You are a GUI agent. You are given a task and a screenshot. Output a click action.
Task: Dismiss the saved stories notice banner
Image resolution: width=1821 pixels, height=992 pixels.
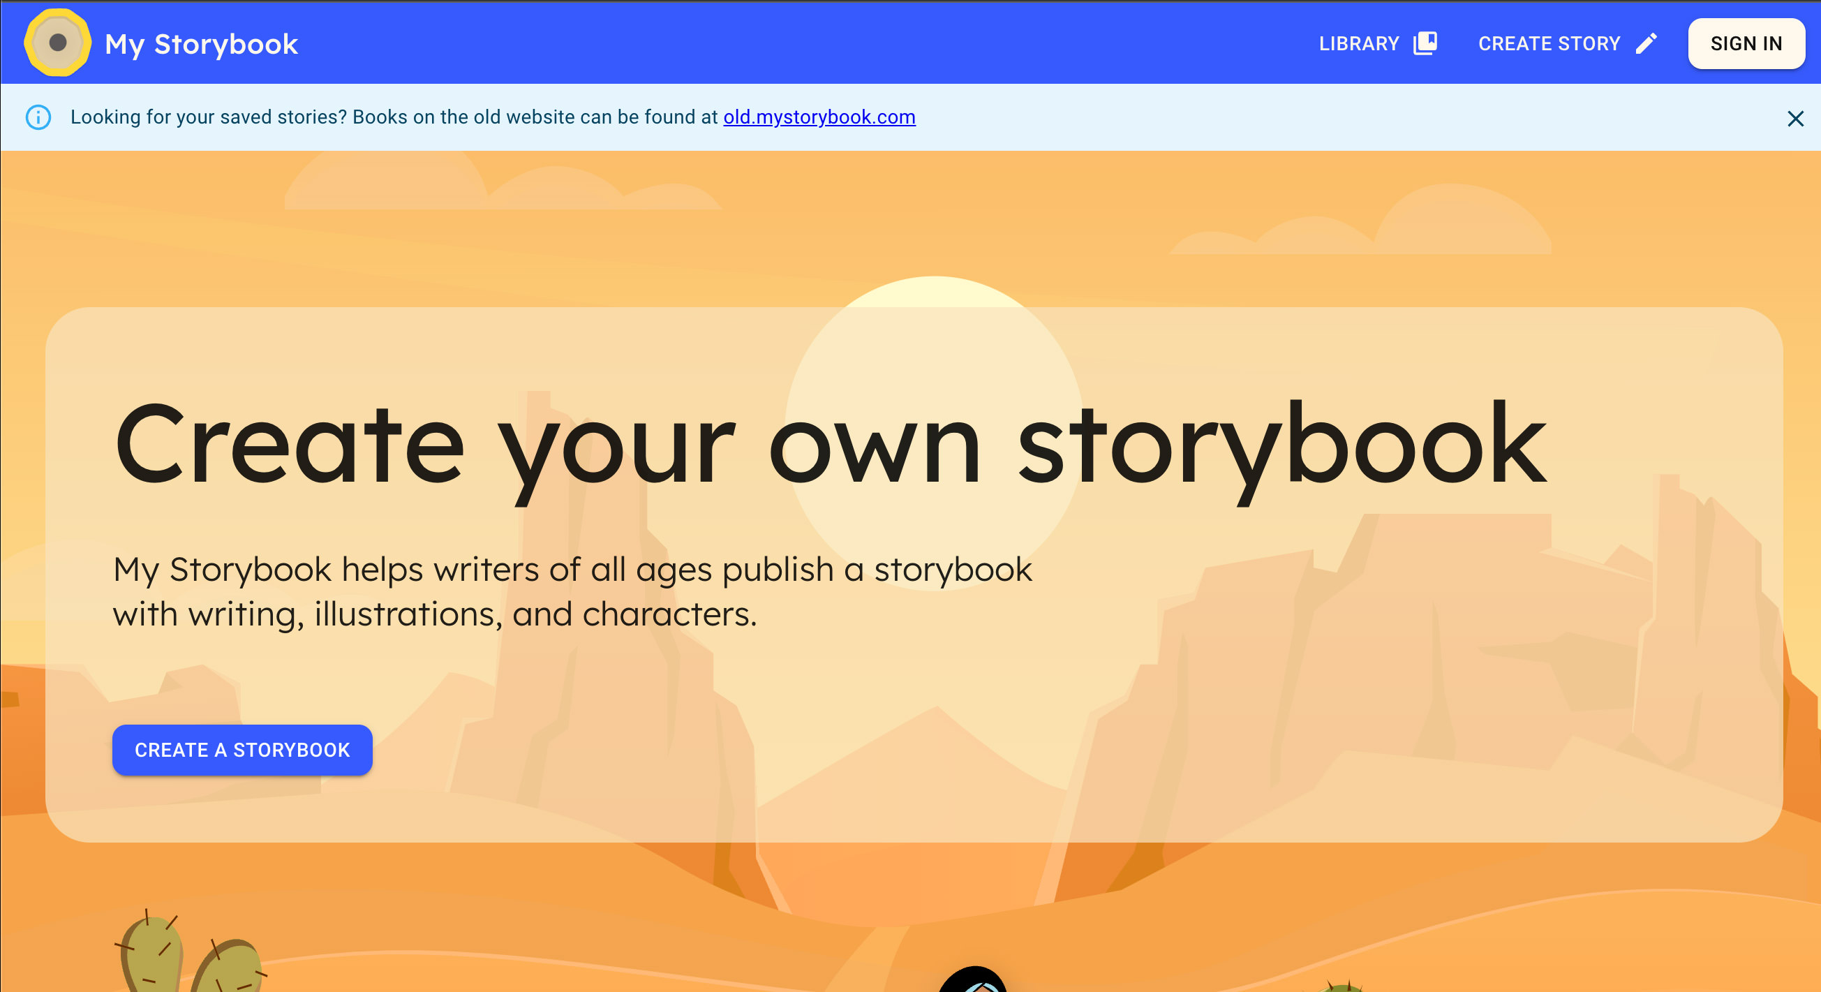1795,118
